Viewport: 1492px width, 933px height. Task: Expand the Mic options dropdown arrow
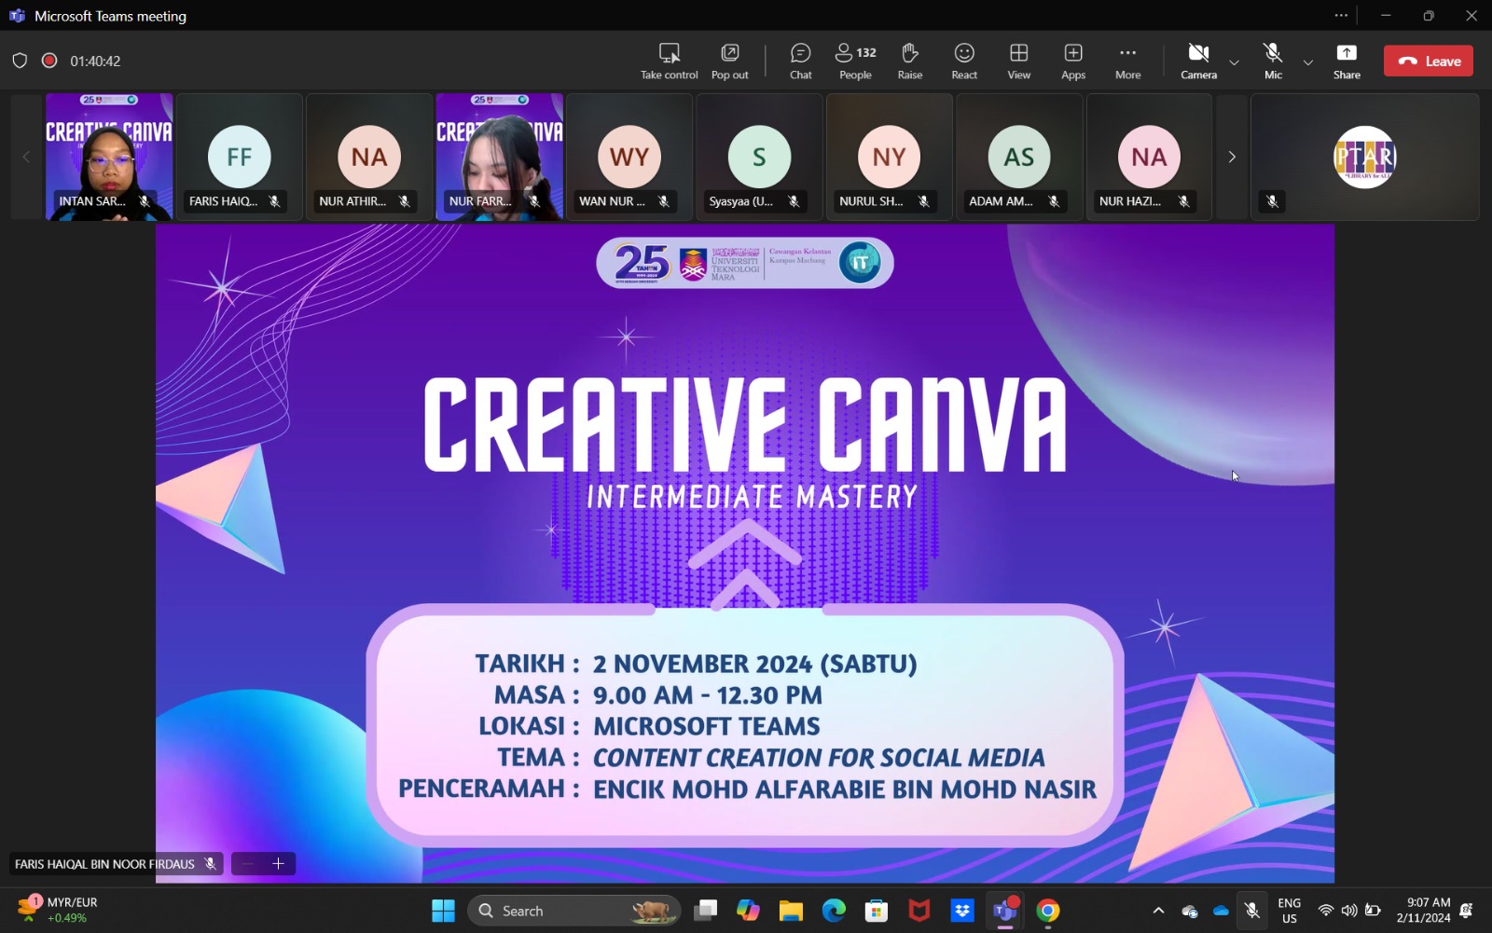(x=1307, y=62)
